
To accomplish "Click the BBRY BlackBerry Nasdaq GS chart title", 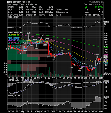I will [x=18, y=2].
